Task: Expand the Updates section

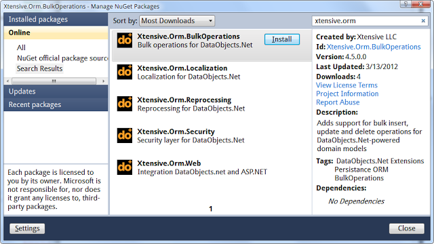Action: 56,91
